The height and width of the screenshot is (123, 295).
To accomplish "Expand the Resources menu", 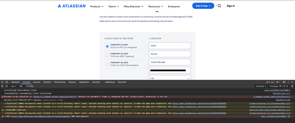I will pos(156,7).
